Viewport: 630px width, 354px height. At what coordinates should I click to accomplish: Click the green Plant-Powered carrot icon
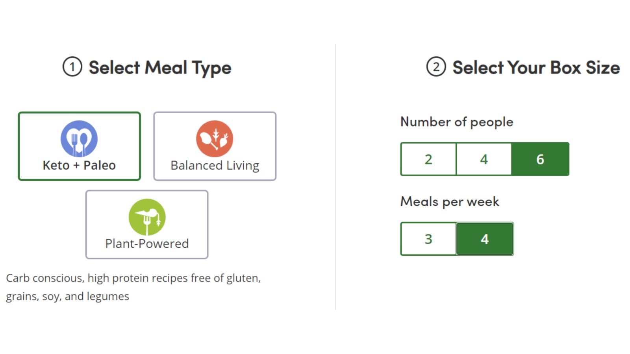(147, 217)
